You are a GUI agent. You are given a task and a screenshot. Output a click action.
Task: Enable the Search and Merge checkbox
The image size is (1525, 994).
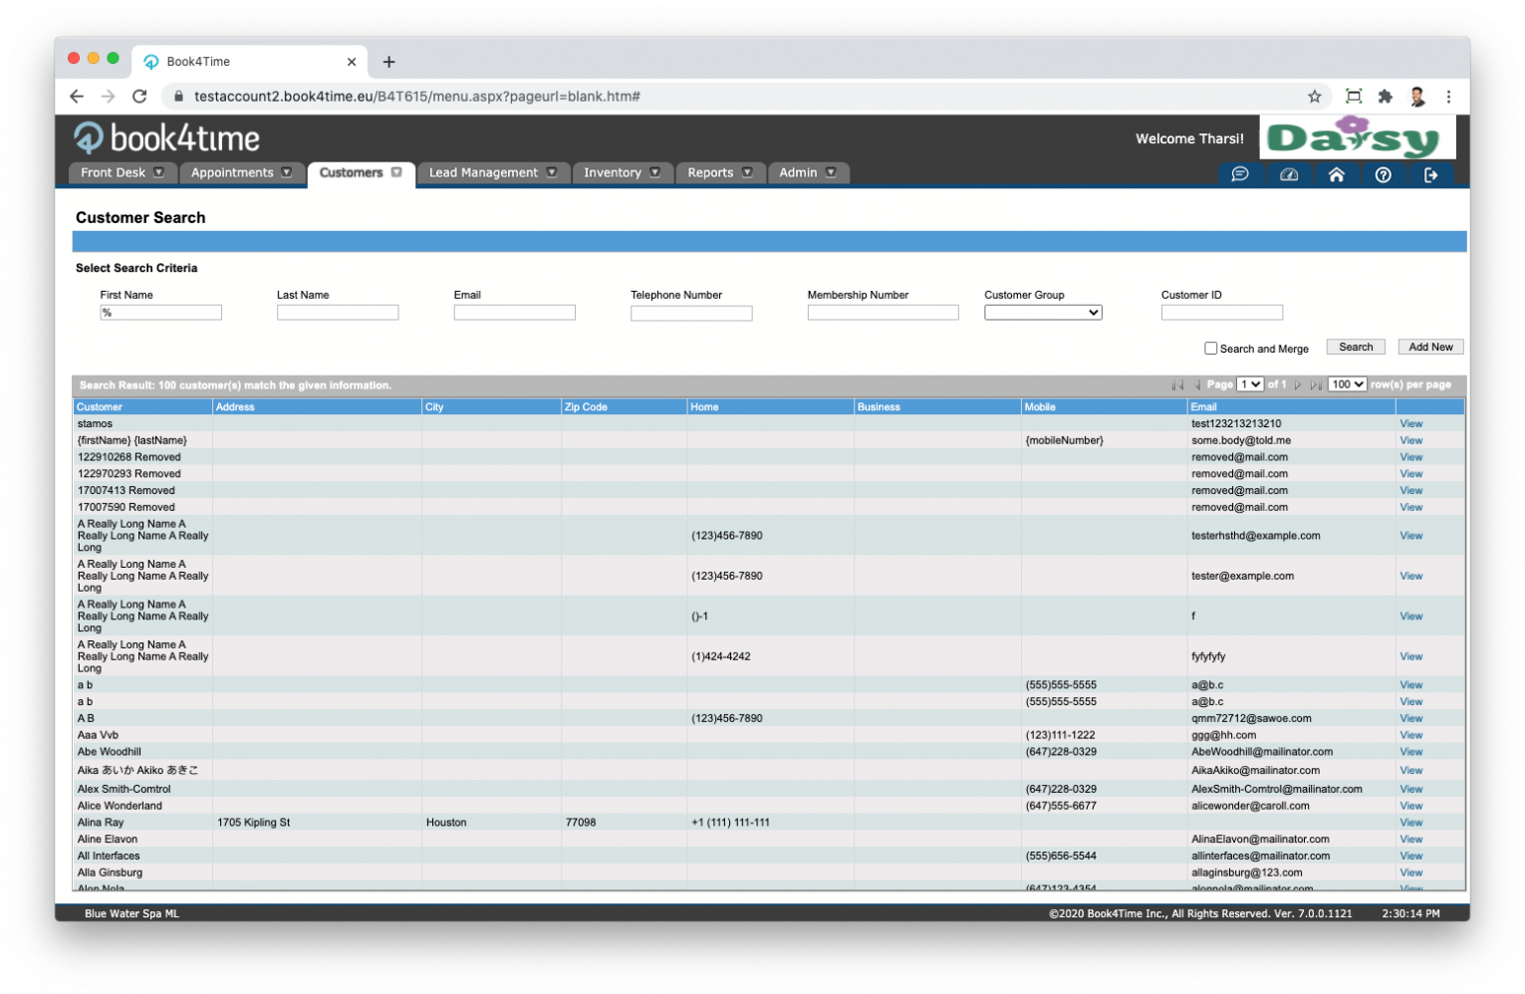1210,349
